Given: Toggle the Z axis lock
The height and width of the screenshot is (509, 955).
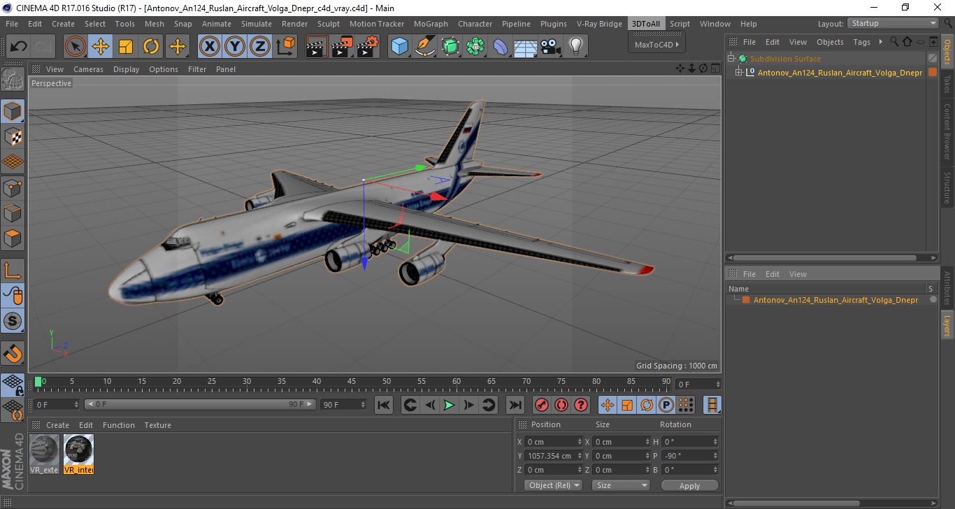Looking at the screenshot, I should point(260,47).
